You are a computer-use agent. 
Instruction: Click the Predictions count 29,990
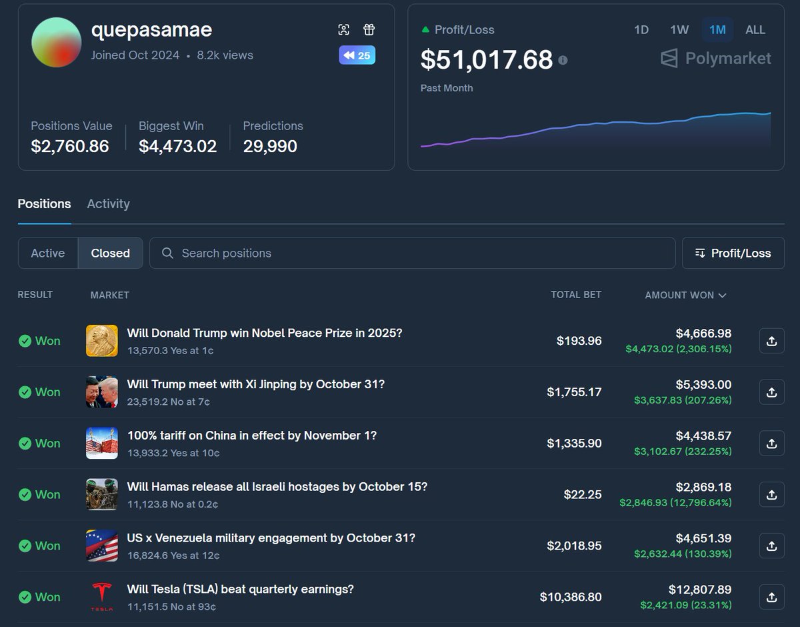point(270,147)
